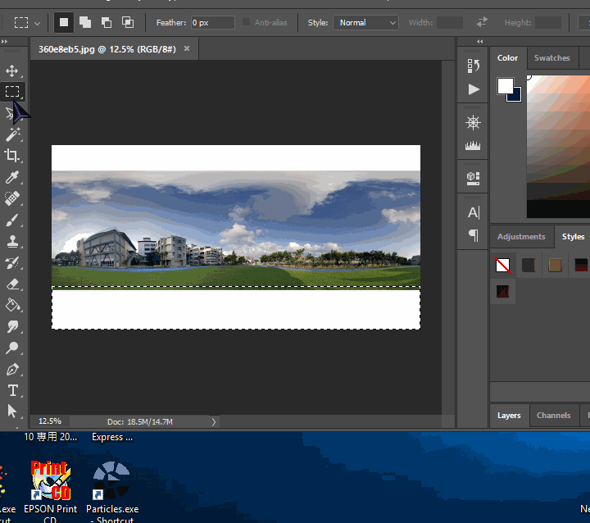Image resolution: width=590 pixels, height=523 pixels.
Task: Switch to the Swatches tab
Action: (551, 58)
